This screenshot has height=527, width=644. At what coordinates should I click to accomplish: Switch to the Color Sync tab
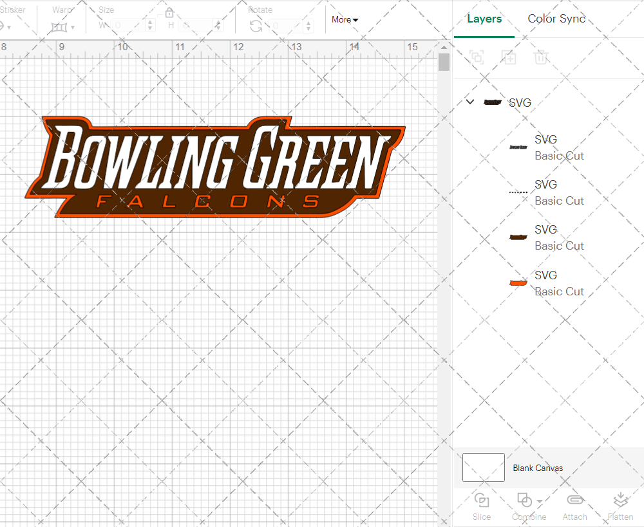pyautogui.click(x=556, y=19)
